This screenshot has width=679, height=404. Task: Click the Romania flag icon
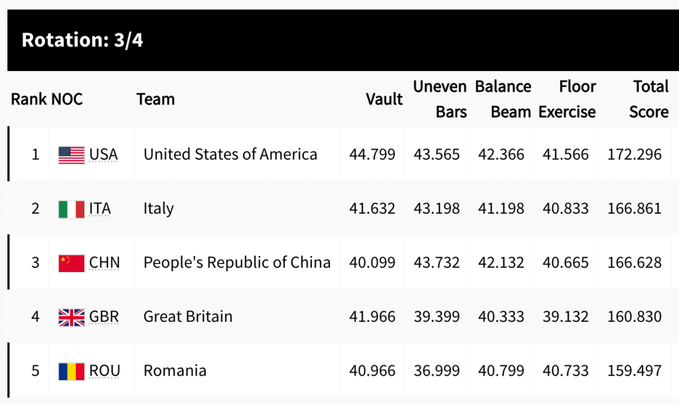[71, 371]
